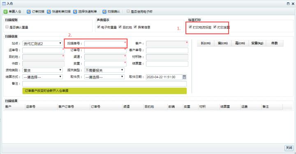Click 扫描确认 in the toolbar
Screen dimensions: 296x154
[111, 11]
